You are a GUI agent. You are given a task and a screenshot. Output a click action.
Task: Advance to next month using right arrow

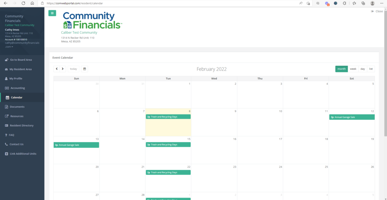tap(63, 69)
